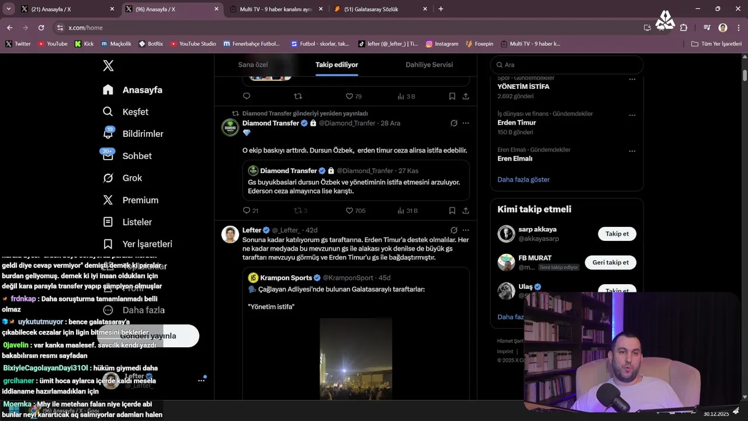Screen dimensions: 748x421
Task: Open Lefter account switcher dots
Action: pyautogui.click(x=201, y=380)
